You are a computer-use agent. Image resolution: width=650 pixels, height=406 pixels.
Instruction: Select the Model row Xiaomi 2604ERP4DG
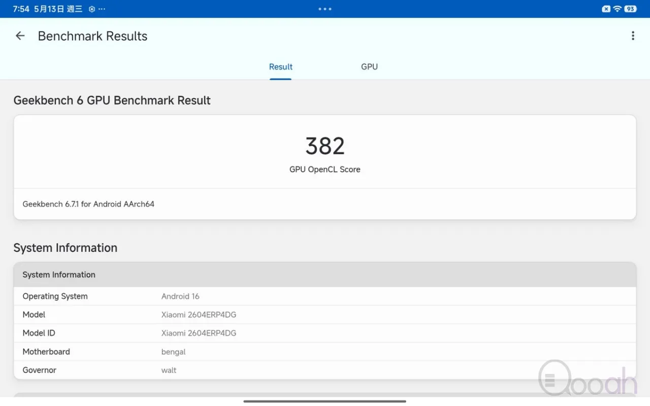click(x=325, y=315)
